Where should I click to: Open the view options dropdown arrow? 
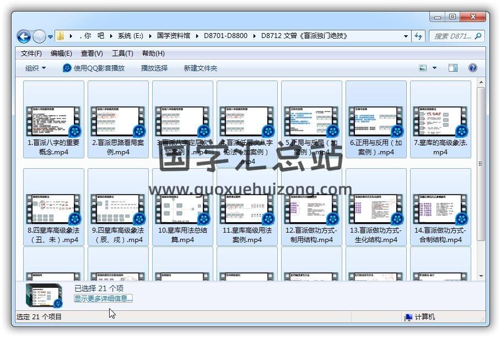pos(434,68)
